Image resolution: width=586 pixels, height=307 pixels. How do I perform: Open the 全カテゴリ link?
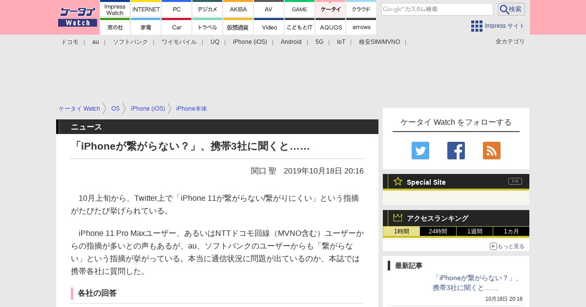click(510, 41)
